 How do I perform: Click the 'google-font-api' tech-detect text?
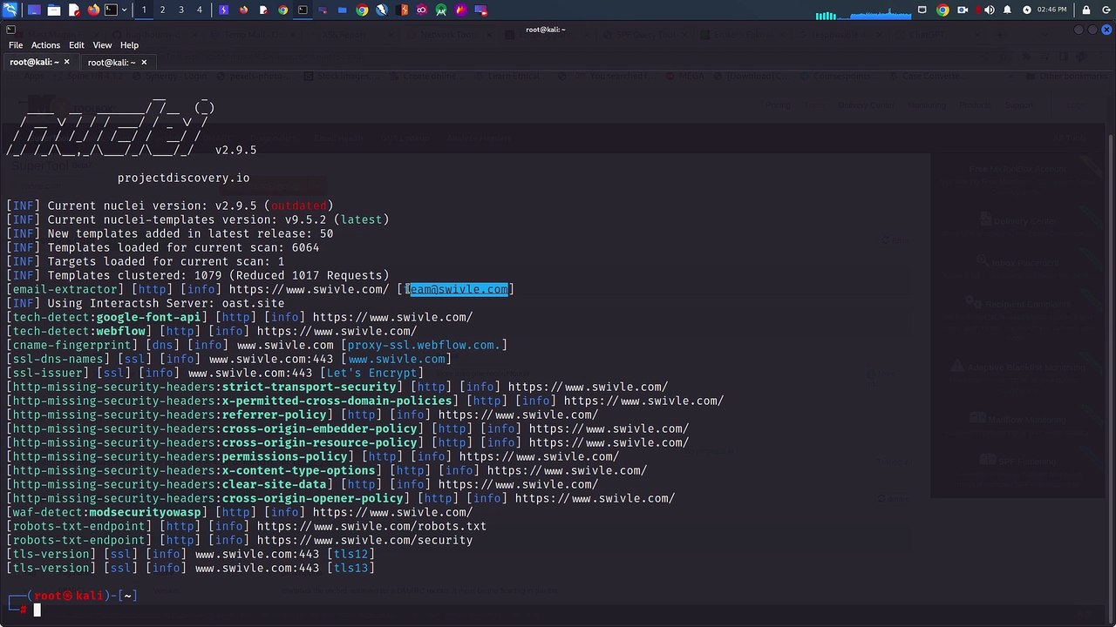pos(148,317)
